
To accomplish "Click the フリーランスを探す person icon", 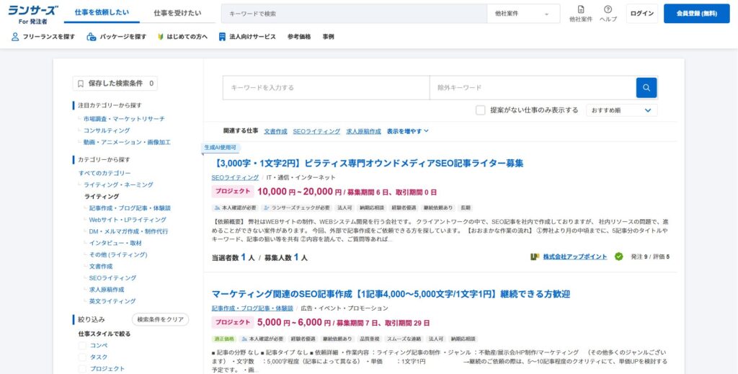I will (x=15, y=37).
